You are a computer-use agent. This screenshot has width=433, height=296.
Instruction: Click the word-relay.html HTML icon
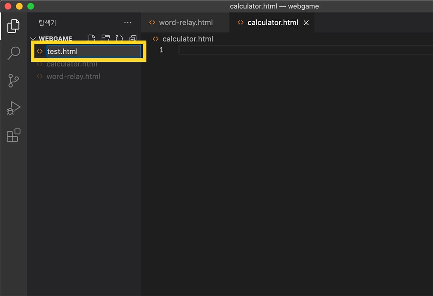[x=39, y=76]
